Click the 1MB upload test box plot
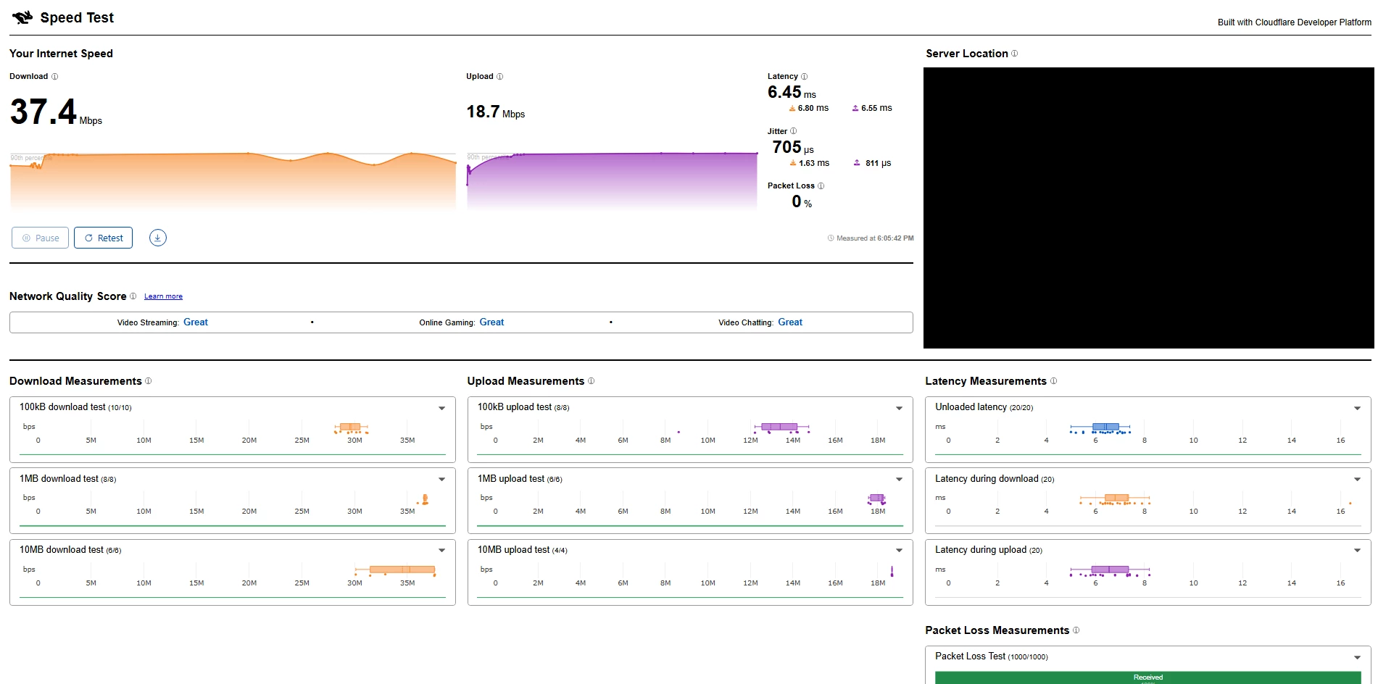The height and width of the screenshot is (684, 1378). 876,499
